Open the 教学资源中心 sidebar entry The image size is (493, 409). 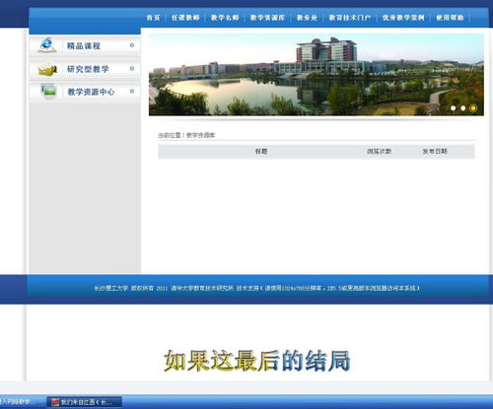[x=85, y=92]
